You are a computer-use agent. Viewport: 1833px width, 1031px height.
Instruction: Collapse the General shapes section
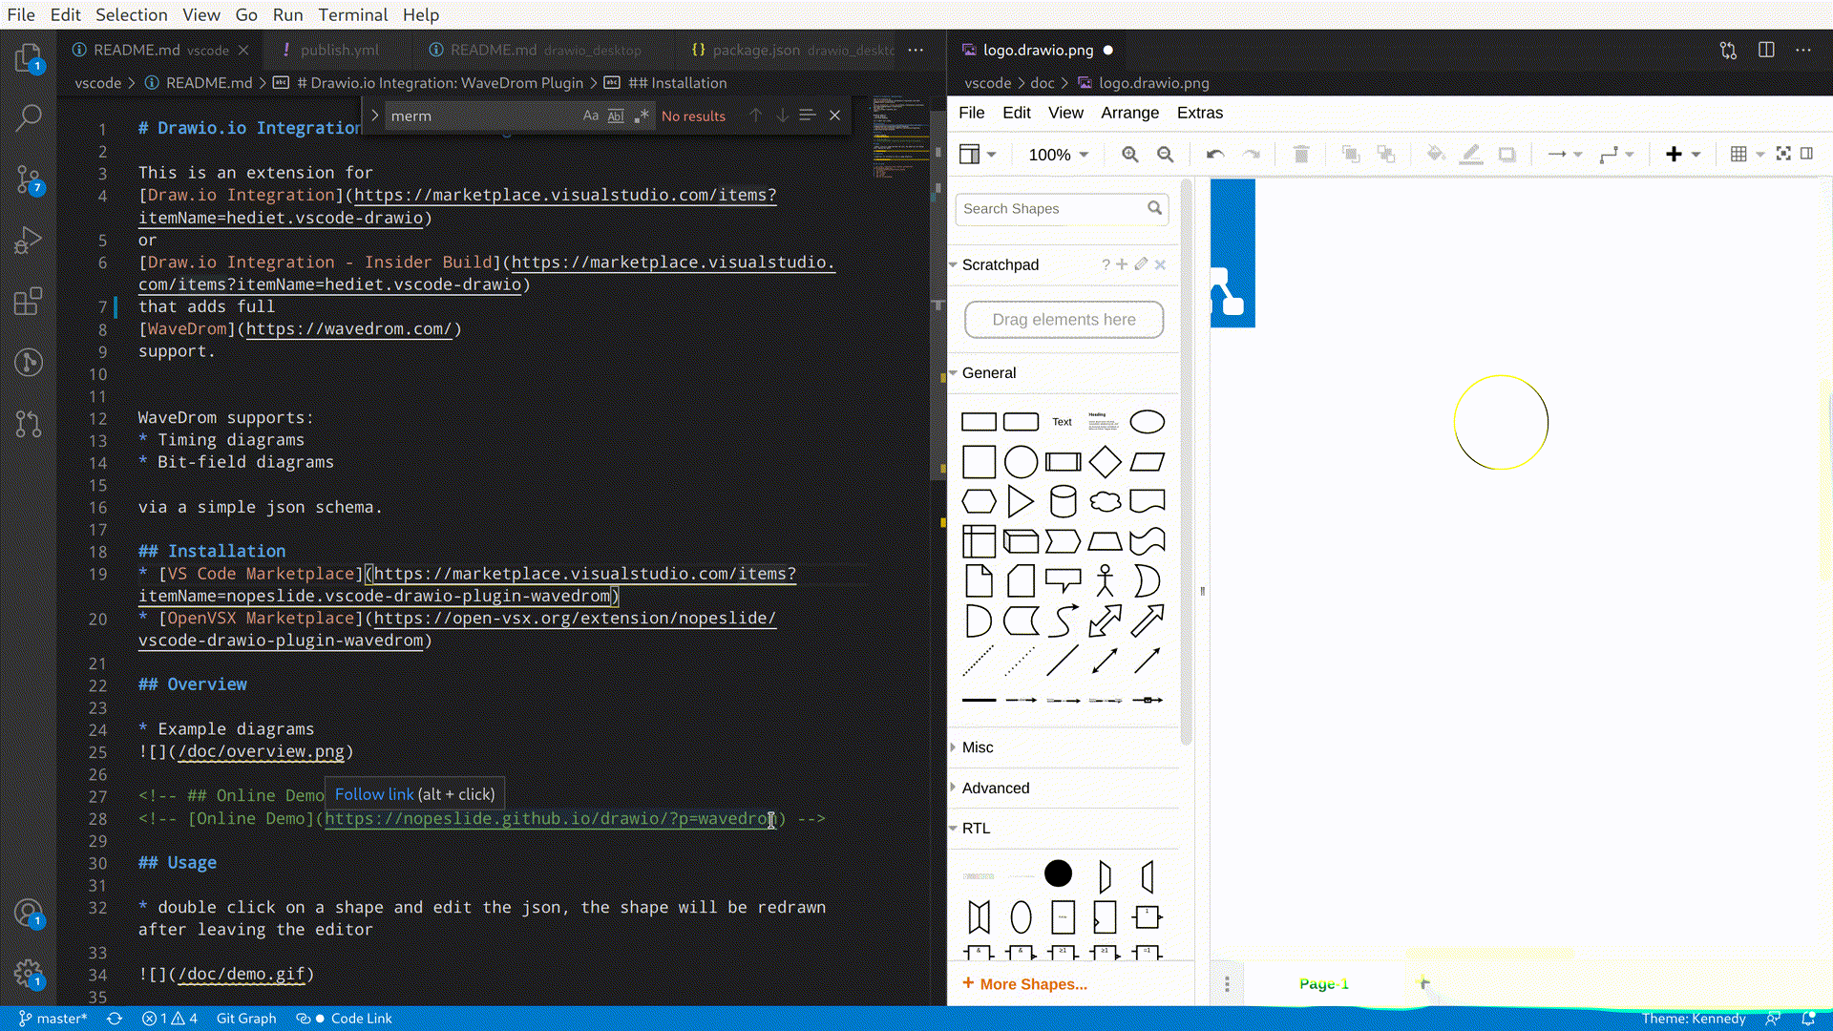coord(989,373)
